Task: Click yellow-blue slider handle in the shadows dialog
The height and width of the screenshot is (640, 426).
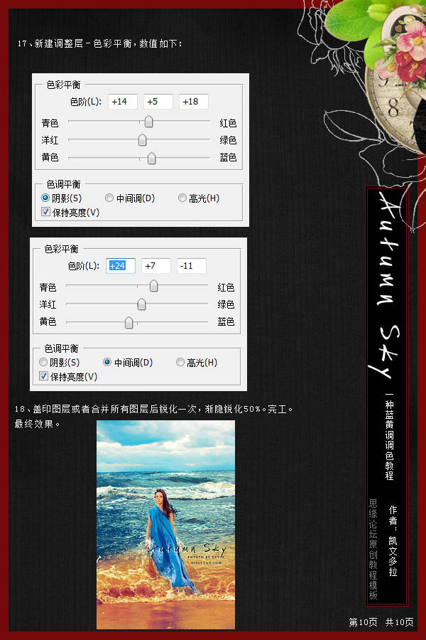Action: tap(151, 158)
